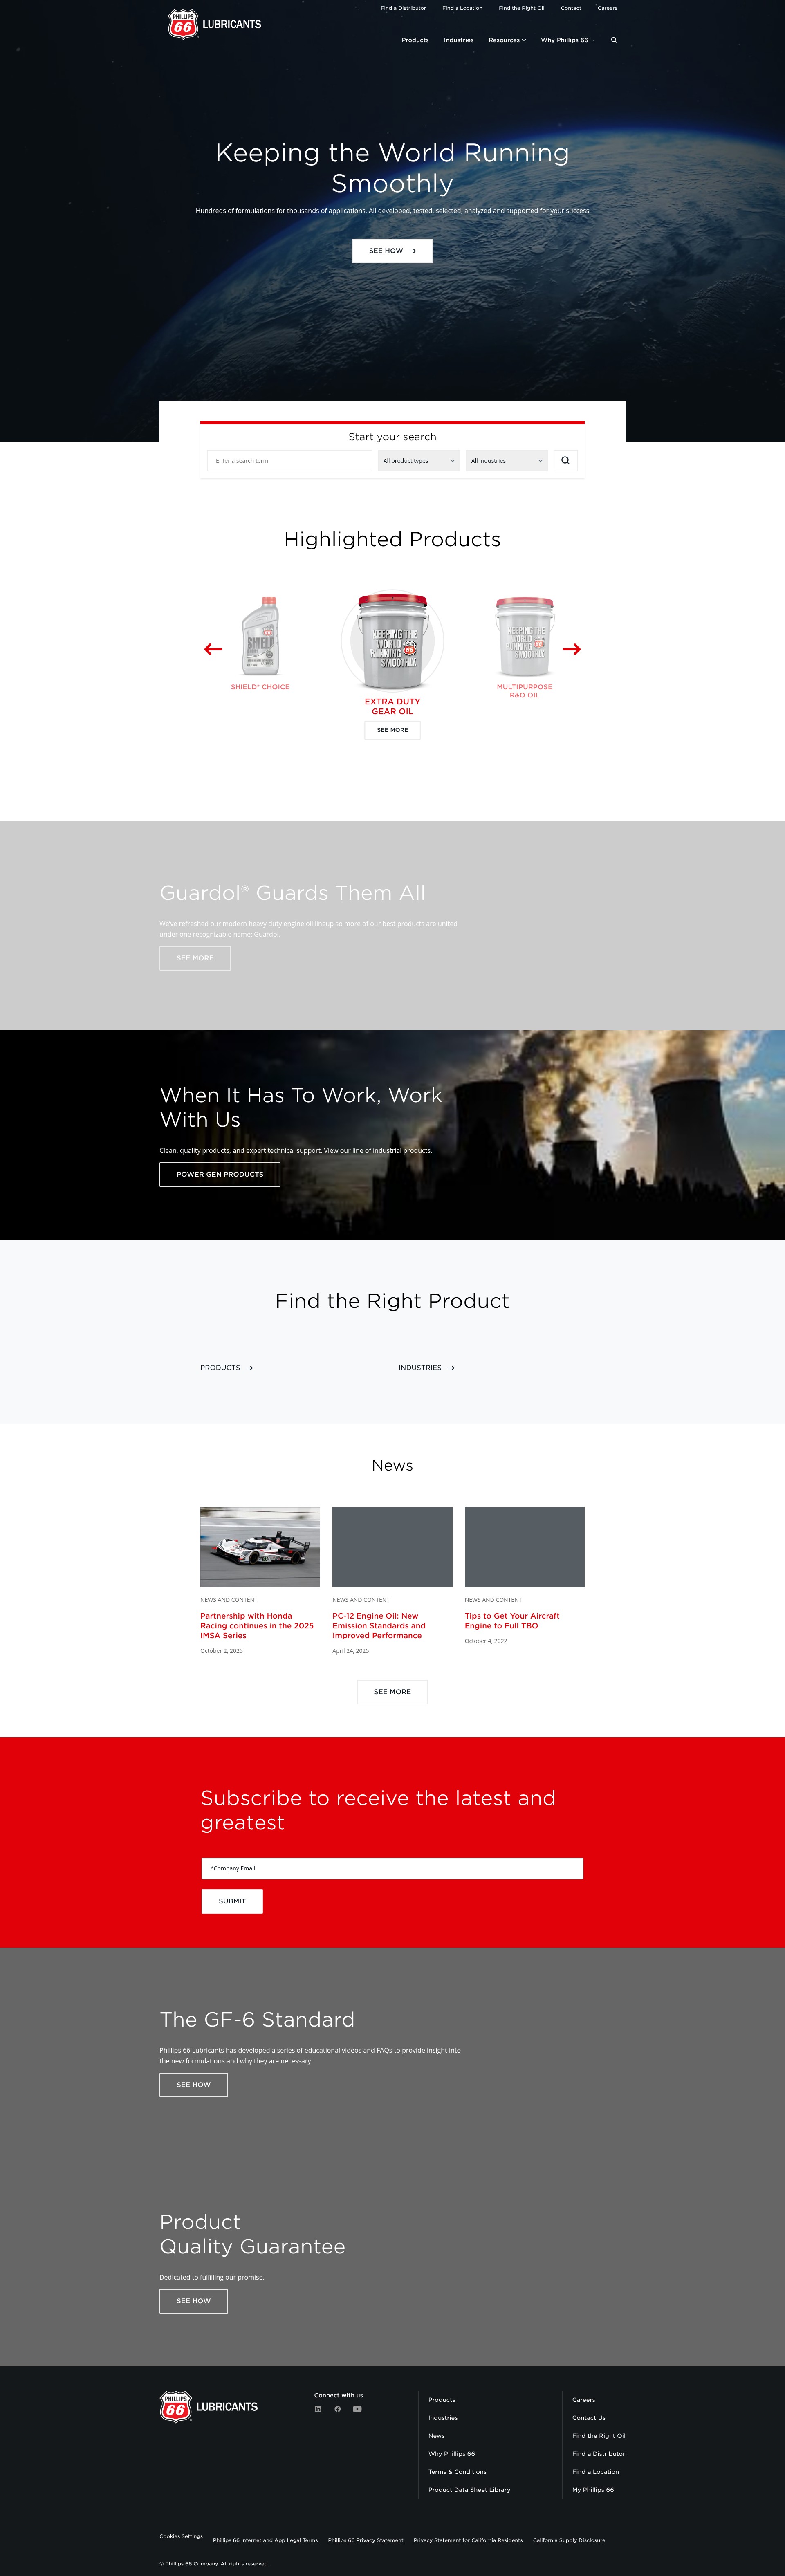
Task: Open footer Find a Distributor link
Action: (599, 2454)
